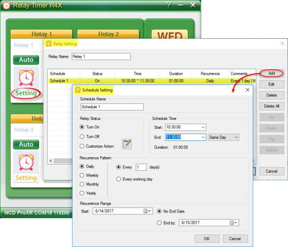Switch to the Relay 2 tab
Screen dimensions: 288x247
click(x=108, y=34)
